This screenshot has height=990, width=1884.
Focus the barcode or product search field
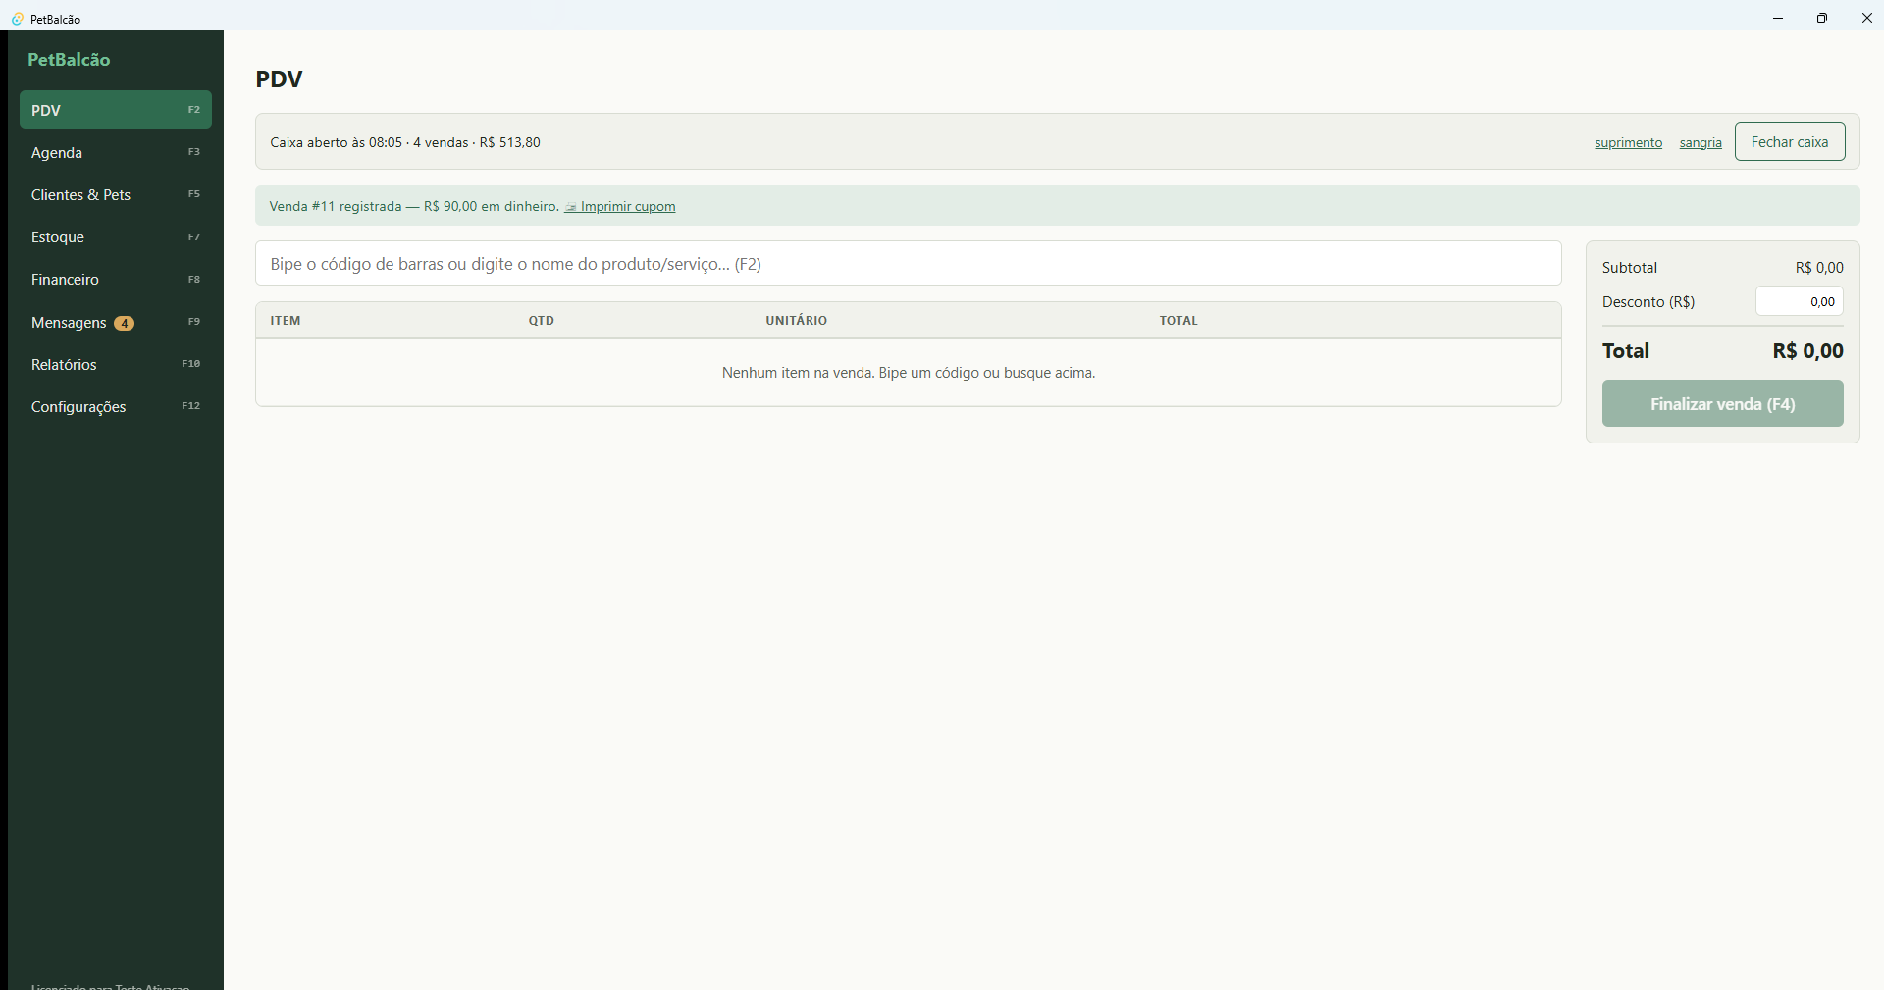coord(909,263)
